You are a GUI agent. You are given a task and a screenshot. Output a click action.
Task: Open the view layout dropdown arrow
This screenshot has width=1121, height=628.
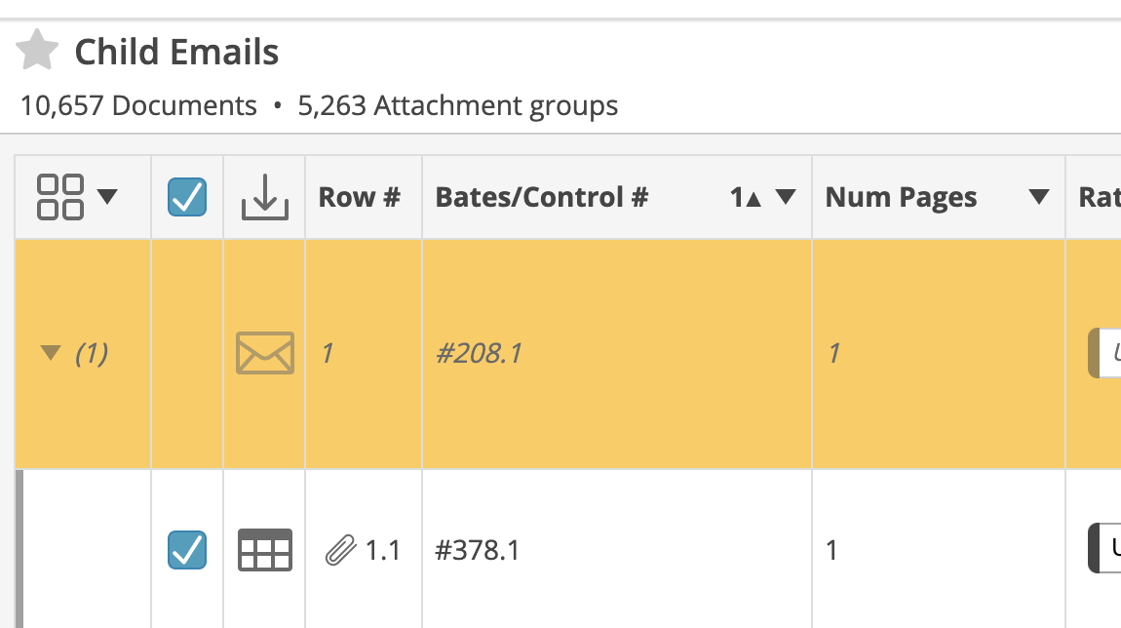click(107, 196)
